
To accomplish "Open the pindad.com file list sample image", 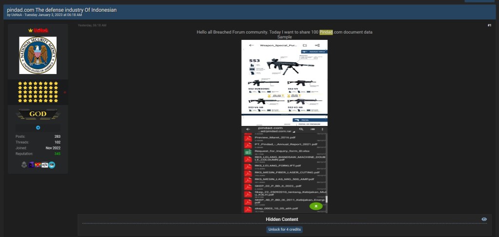I will pos(284,170).
